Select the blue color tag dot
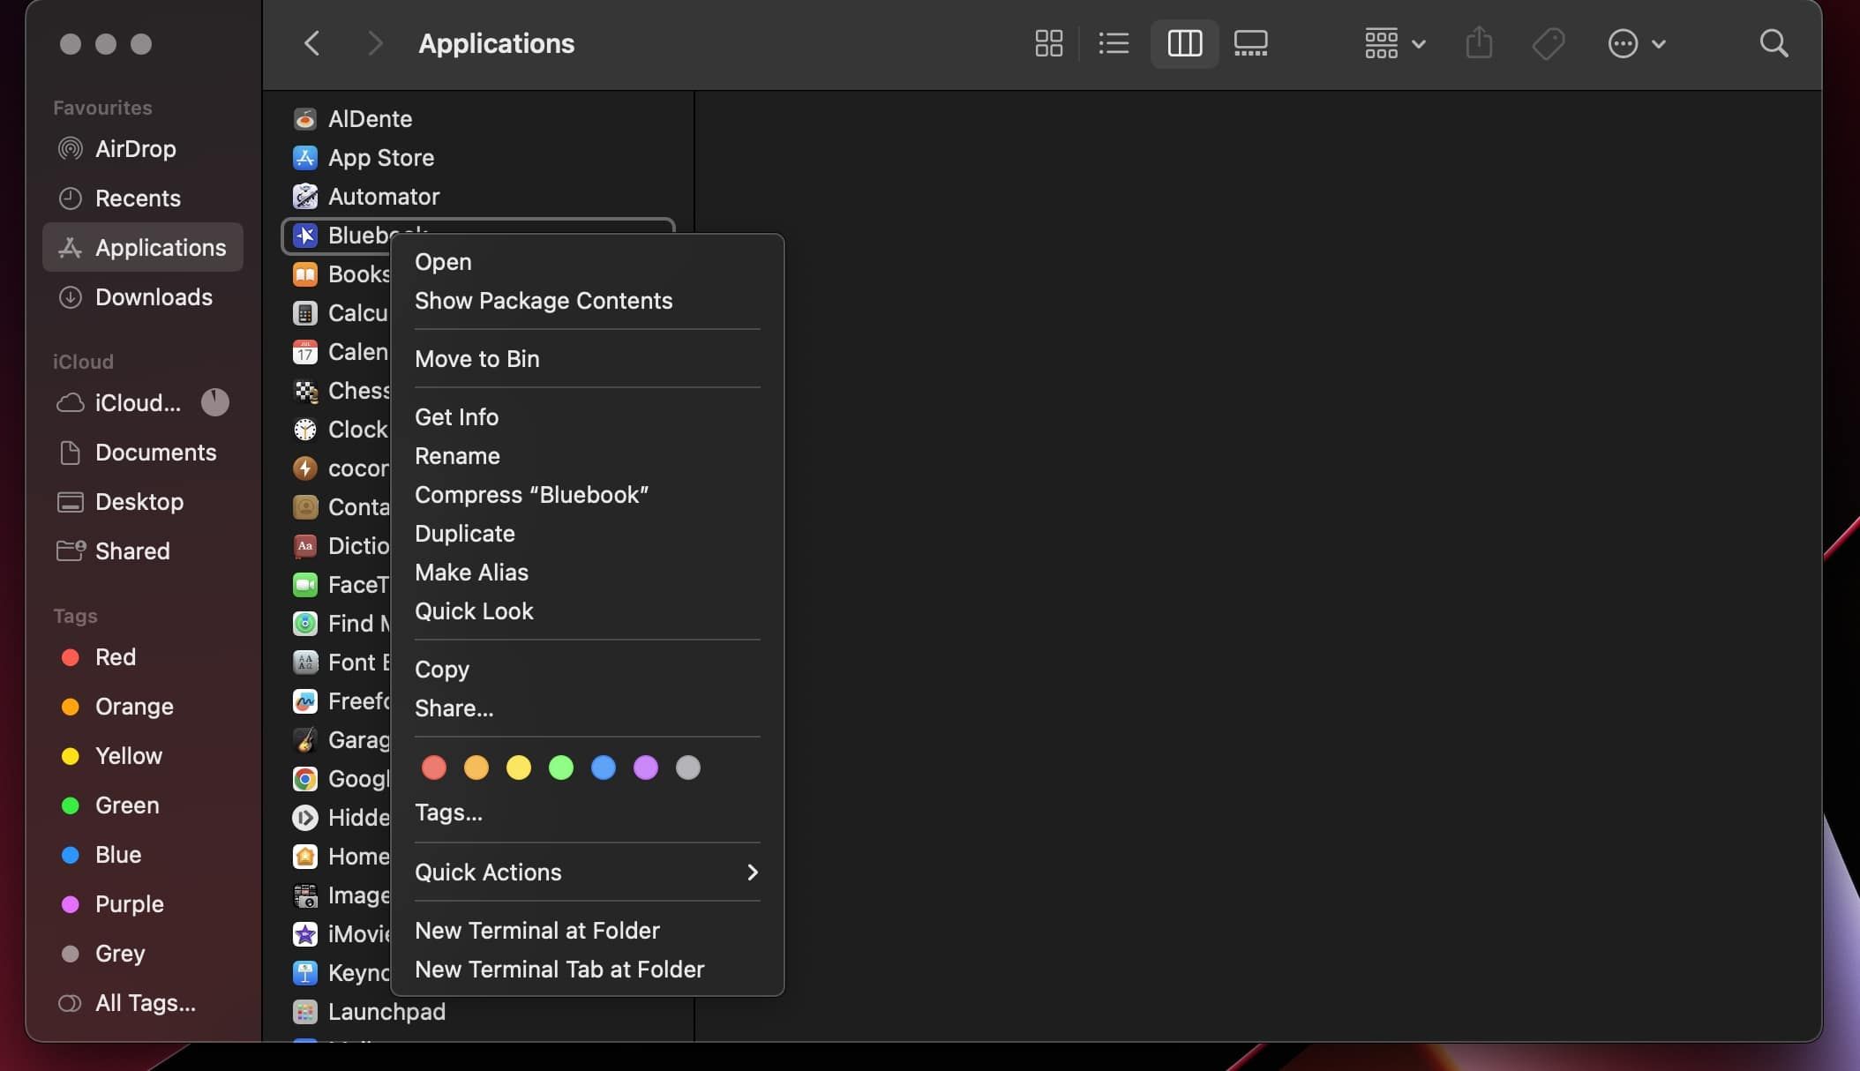The height and width of the screenshot is (1071, 1860). (603, 768)
